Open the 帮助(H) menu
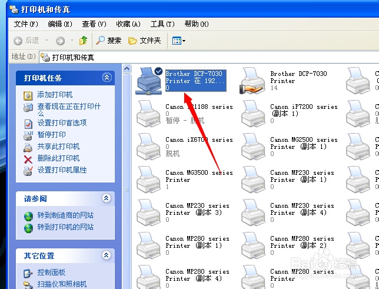Image resolution: width=379 pixels, height=289 pixels. pos(197,24)
